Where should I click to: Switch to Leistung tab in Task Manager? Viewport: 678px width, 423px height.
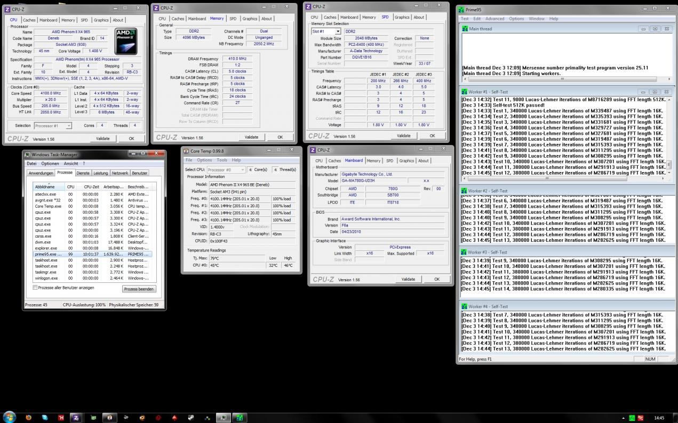coord(100,173)
